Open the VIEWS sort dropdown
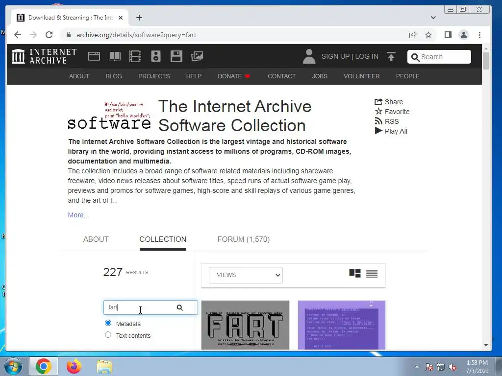The width and height of the screenshot is (502, 376). click(x=246, y=275)
